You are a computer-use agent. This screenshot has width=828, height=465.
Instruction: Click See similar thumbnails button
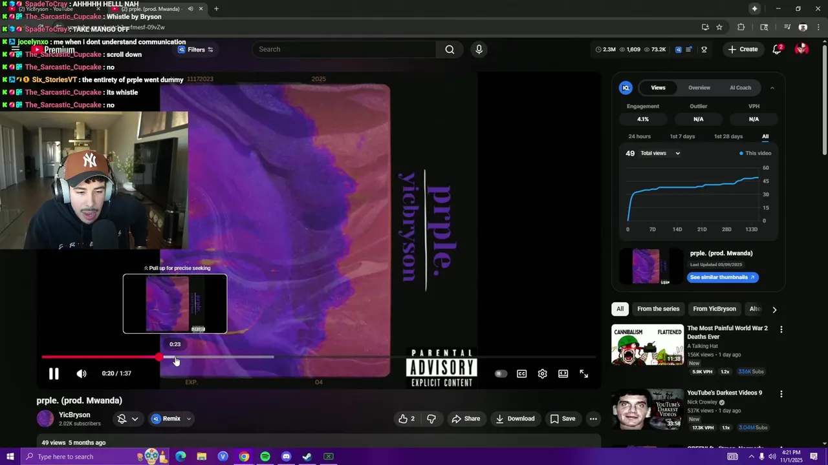click(x=723, y=277)
